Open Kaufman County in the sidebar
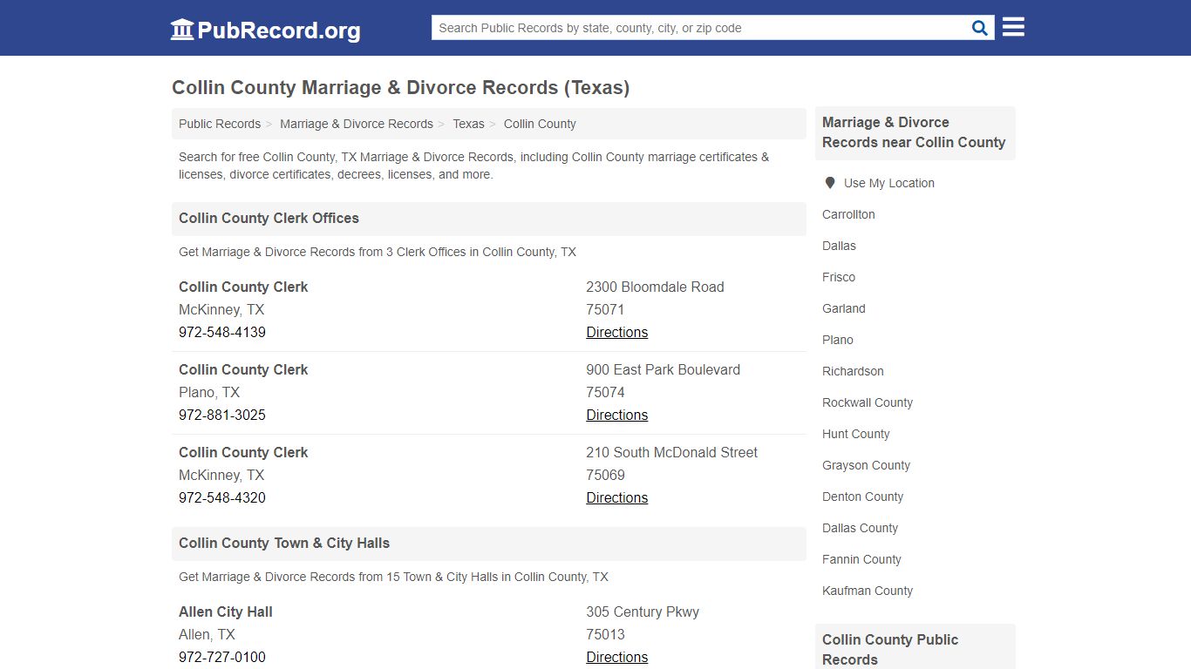Image resolution: width=1191 pixels, height=669 pixels. click(x=868, y=591)
